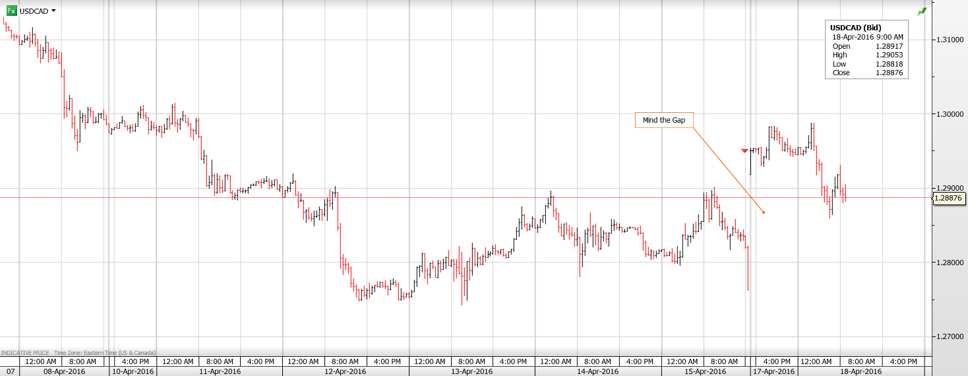
Task: Open the USDCAD symbol dropdown arrow
Action: click(x=53, y=11)
